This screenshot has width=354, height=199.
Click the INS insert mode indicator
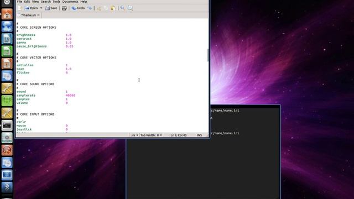(199, 135)
